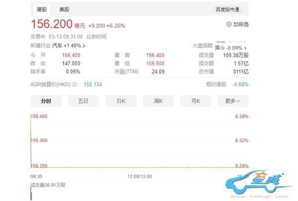Expand the 大盘指数 chevron arrow
298x201 pixels.
245,48
